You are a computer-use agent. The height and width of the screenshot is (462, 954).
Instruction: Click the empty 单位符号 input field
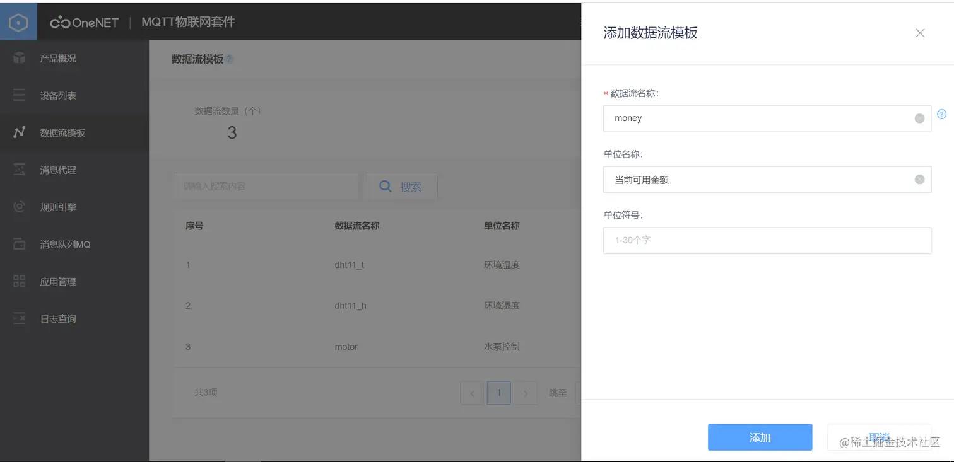coord(767,240)
